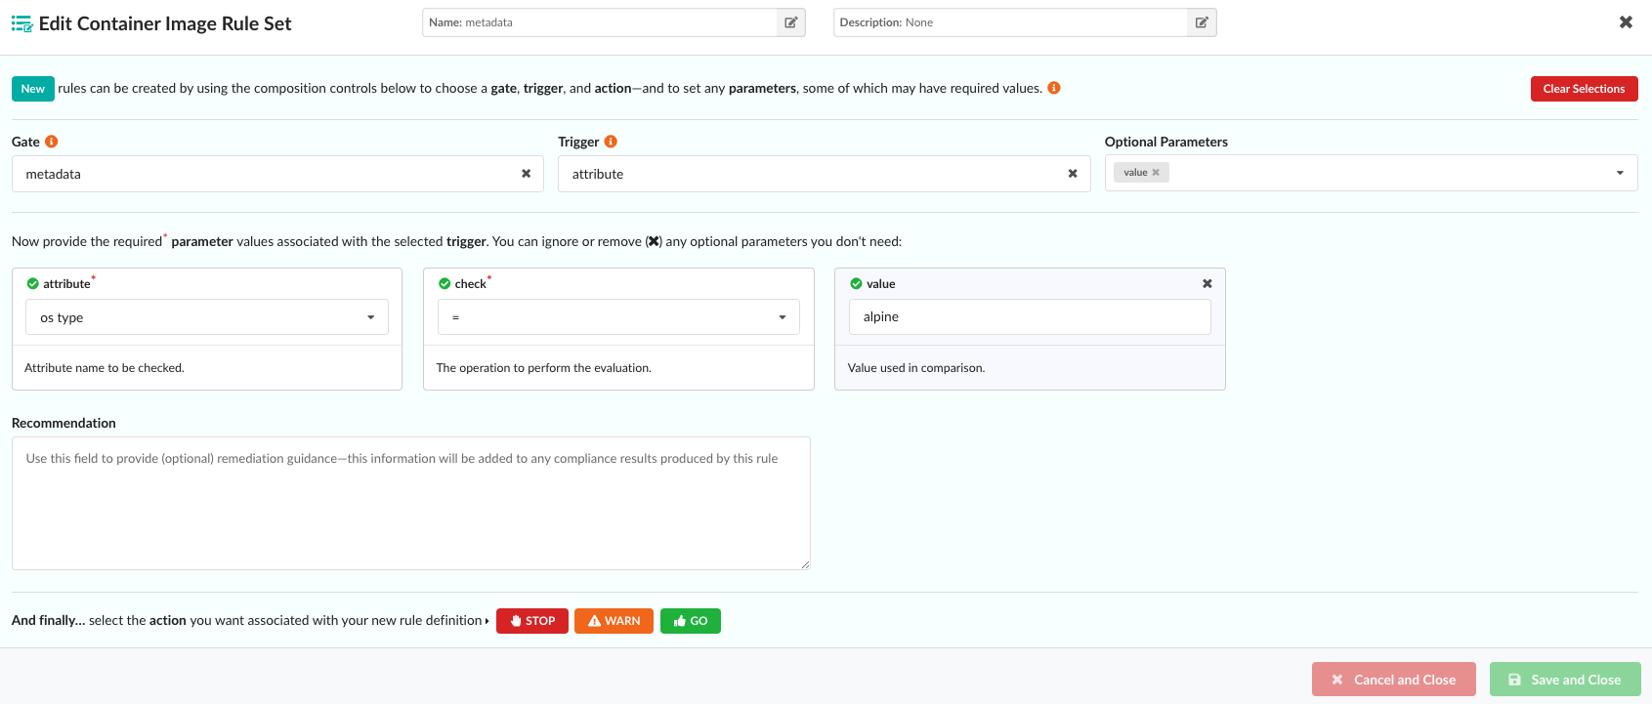1652x704 pixels.
Task: Click info icon next to Trigger label
Action: 611,142
